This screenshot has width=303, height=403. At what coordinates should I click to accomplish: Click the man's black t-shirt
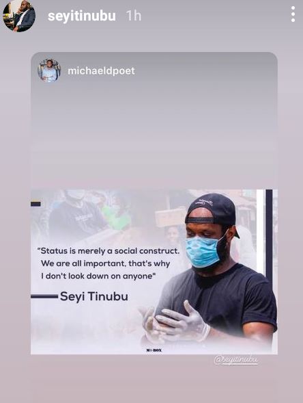[x=220, y=300]
